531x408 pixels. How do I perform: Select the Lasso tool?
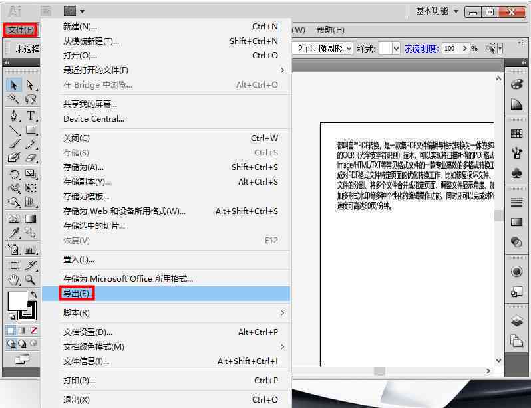coord(31,99)
